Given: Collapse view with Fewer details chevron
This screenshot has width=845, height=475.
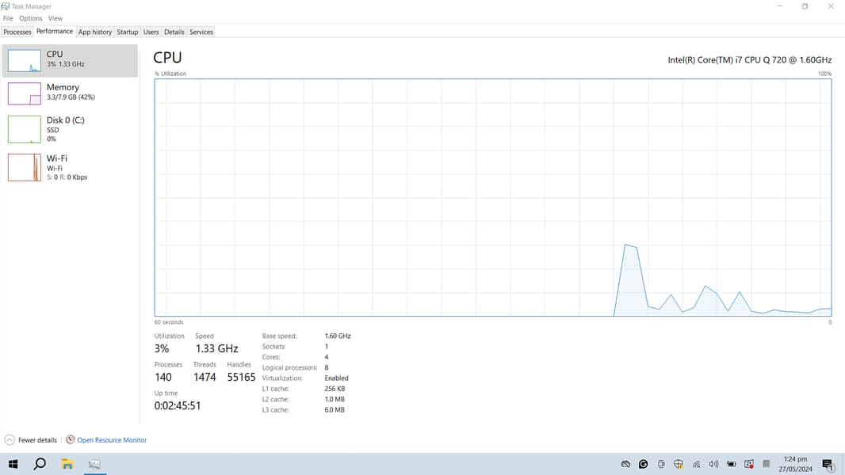Looking at the screenshot, I should pyautogui.click(x=10, y=440).
